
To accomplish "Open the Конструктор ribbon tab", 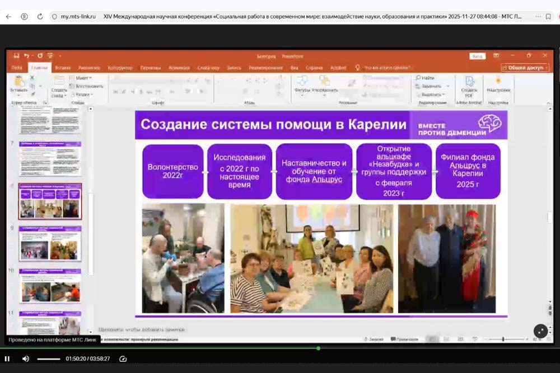I will click(120, 68).
